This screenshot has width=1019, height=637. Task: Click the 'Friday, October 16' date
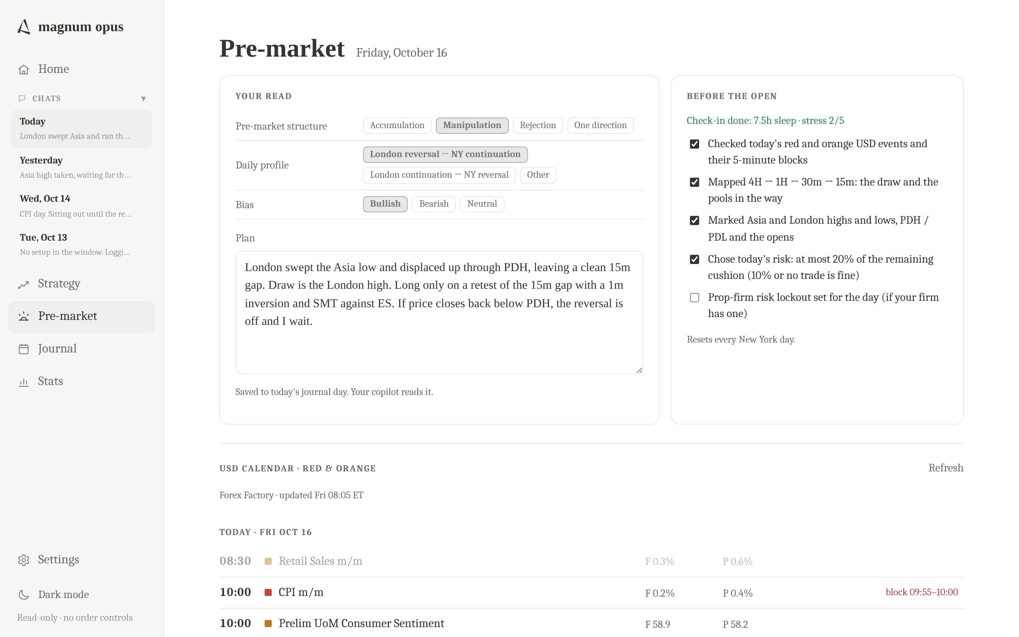[x=401, y=53]
